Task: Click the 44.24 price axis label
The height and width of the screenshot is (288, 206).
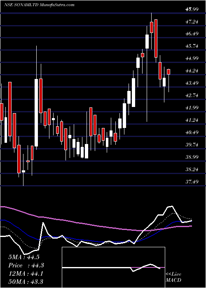Action: 192,71
